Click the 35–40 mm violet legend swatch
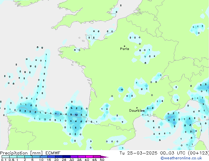 [x=81, y=157]
